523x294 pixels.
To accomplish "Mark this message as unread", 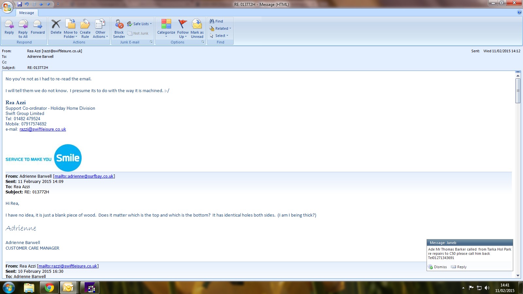I will 197,29.
